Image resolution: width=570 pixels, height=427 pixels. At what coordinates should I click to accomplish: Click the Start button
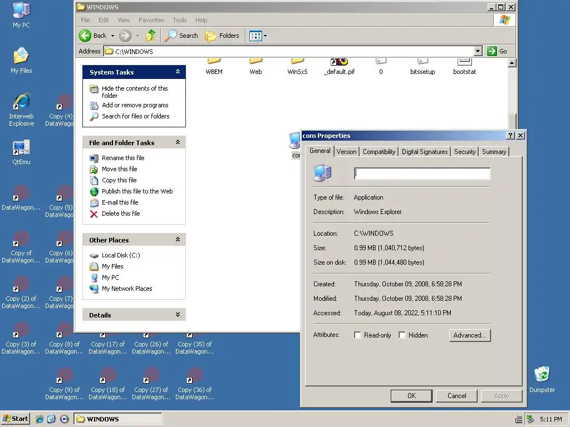tap(15, 419)
